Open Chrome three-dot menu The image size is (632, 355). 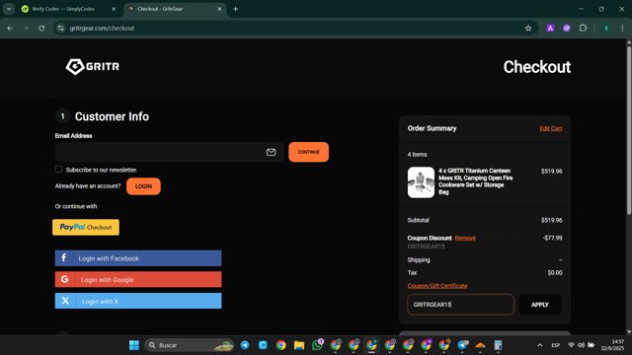622,29
